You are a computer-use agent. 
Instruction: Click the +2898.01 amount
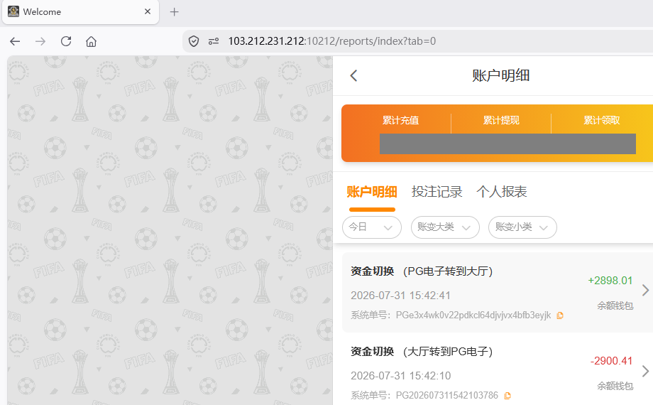pos(610,281)
